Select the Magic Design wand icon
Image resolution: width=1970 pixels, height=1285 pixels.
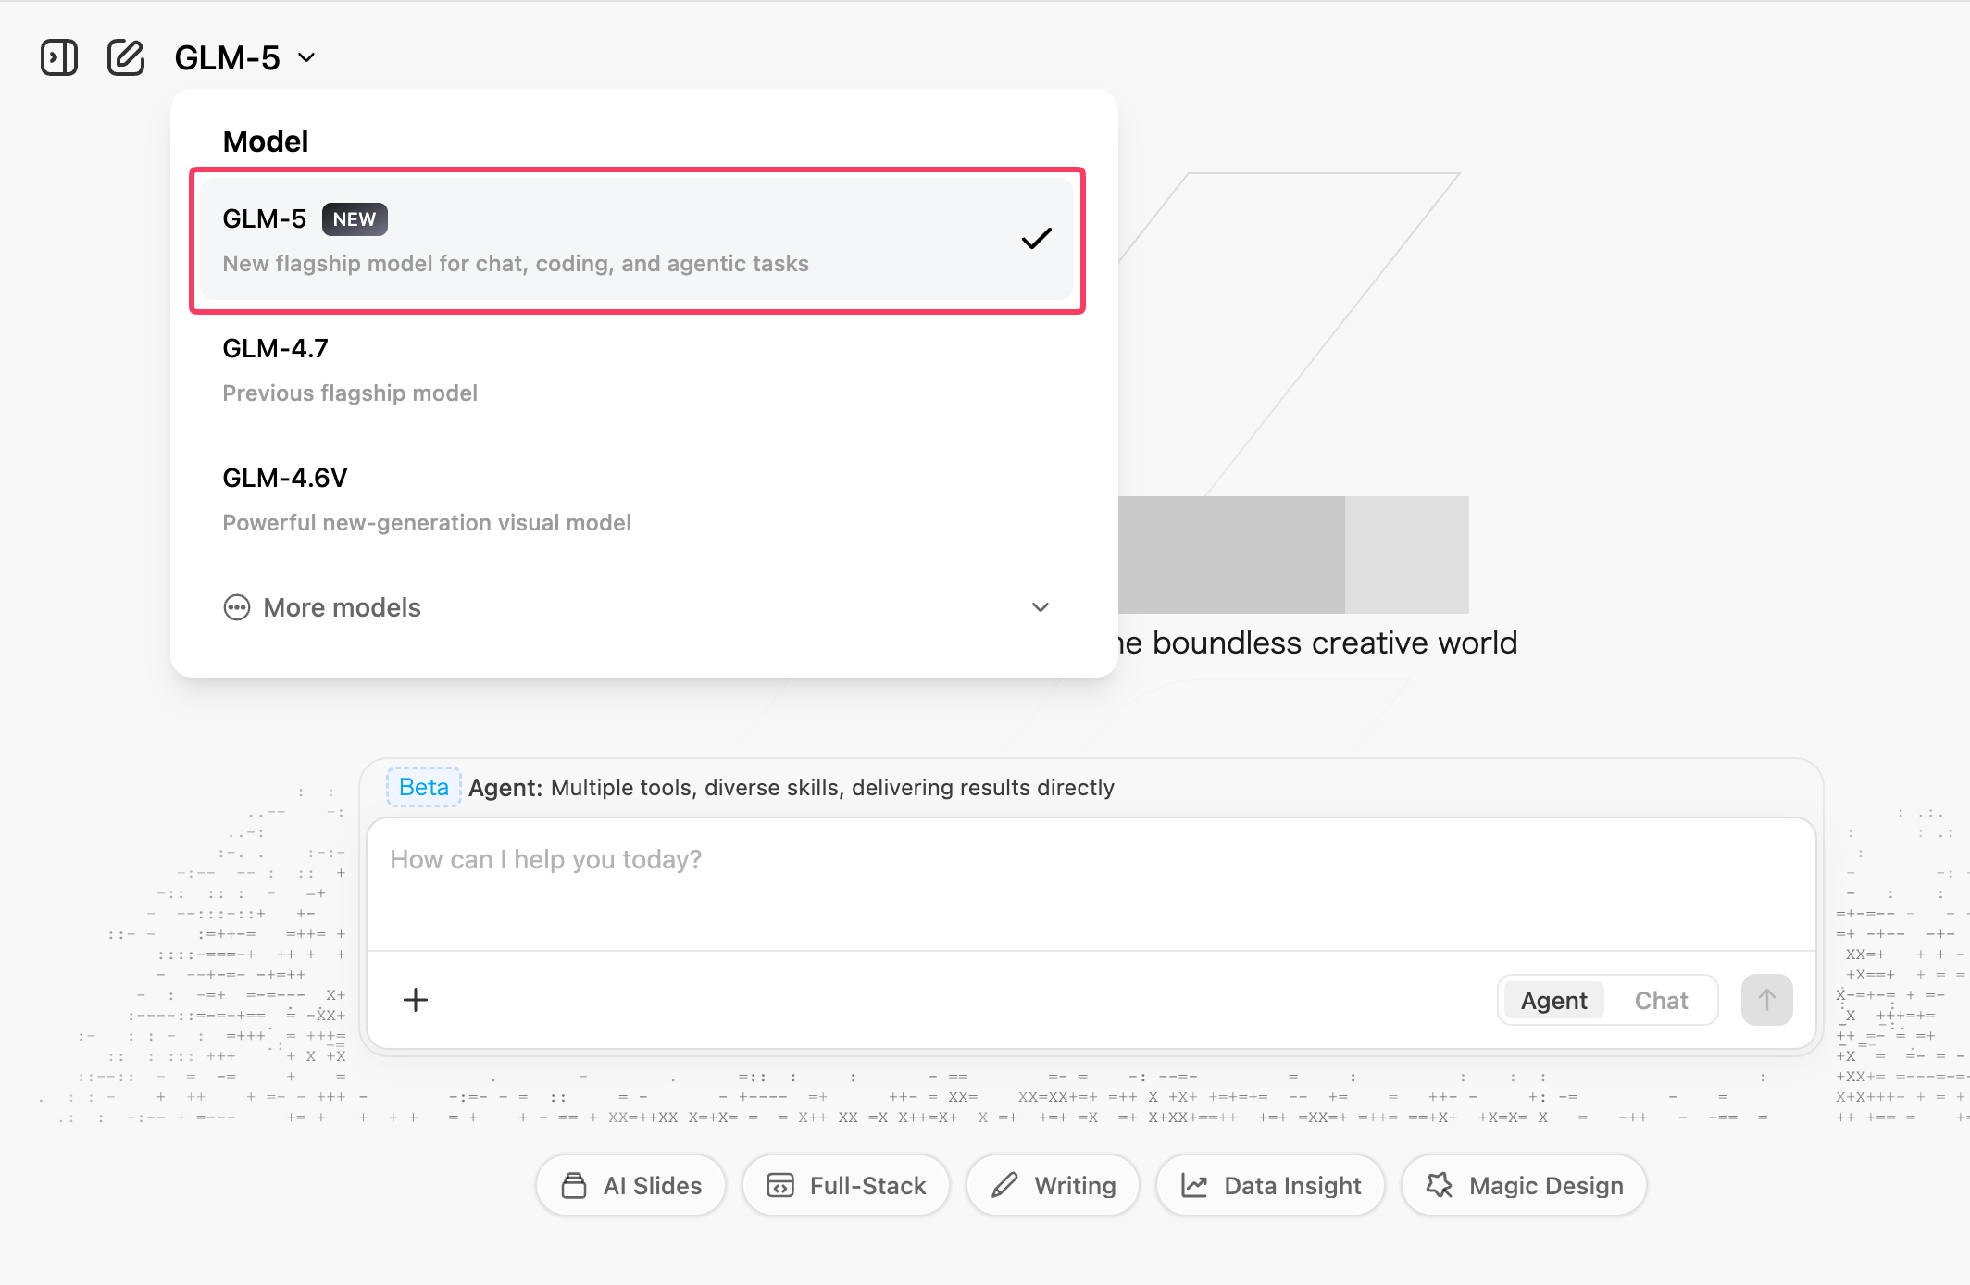pos(1440,1185)
